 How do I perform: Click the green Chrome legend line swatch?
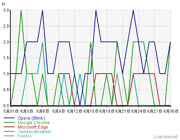(x=9, y=122)
